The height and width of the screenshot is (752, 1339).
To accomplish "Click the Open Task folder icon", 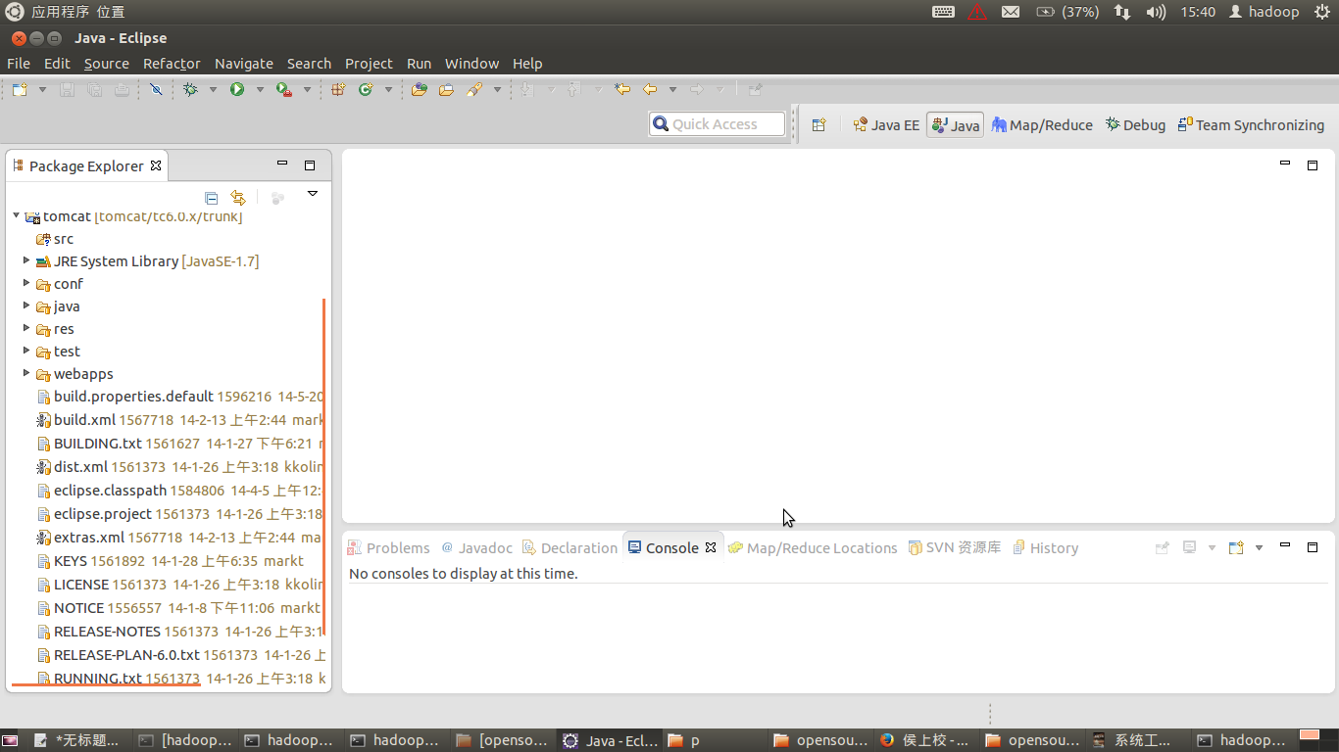I will (x=447, y=89).
